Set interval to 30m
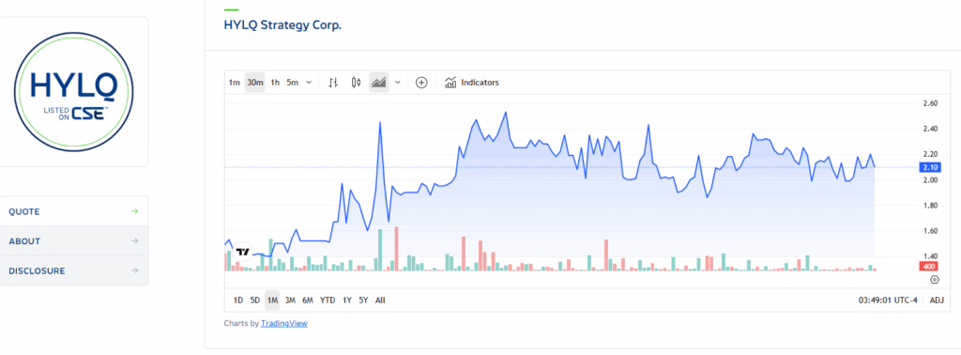 255,82
